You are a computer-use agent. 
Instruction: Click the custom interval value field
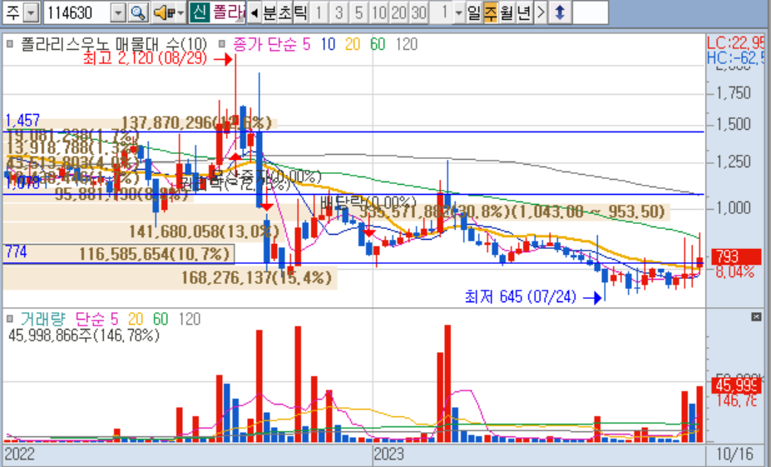[x=441, y=12]
